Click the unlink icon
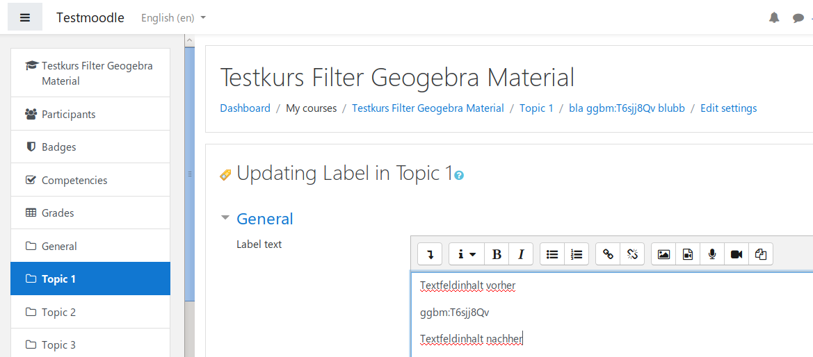Image resolution: width=813 pixels, height=357 pixels. 632,254
